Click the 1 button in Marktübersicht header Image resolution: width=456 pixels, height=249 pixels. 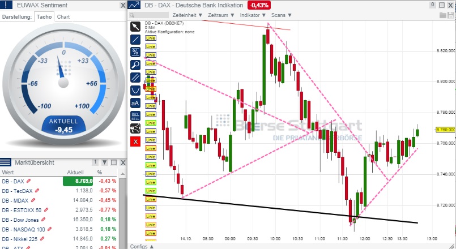[x=95, y=162]
